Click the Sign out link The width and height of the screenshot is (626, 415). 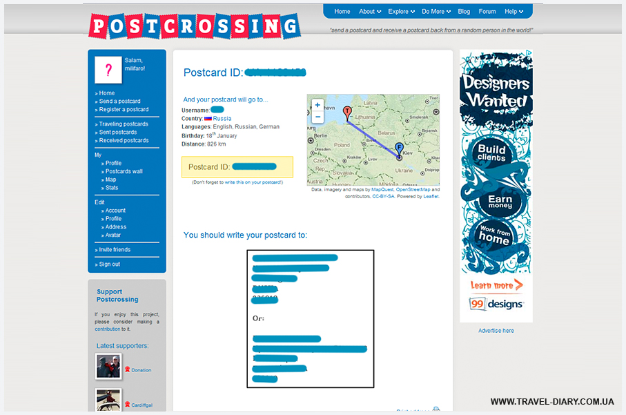click(x=109, y=264)
